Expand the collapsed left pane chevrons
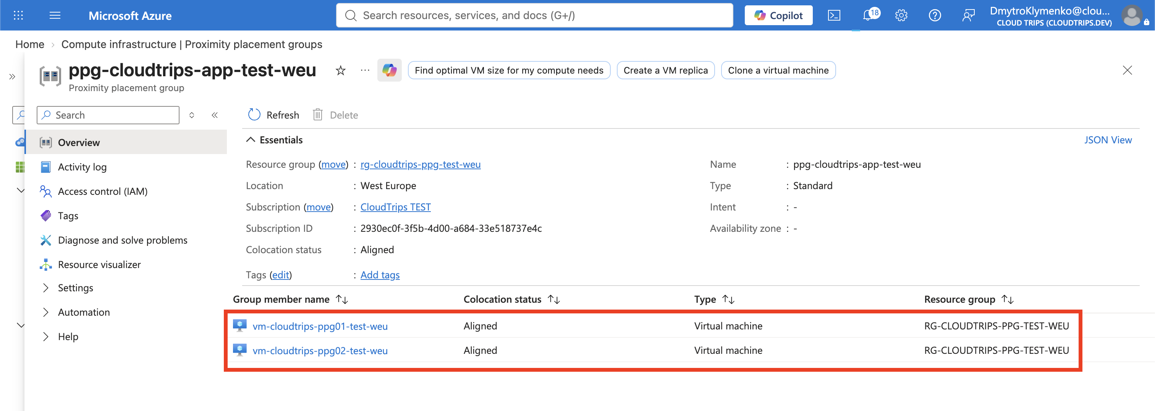This screenshot has width=1155, height=411. tap(12, 77)
